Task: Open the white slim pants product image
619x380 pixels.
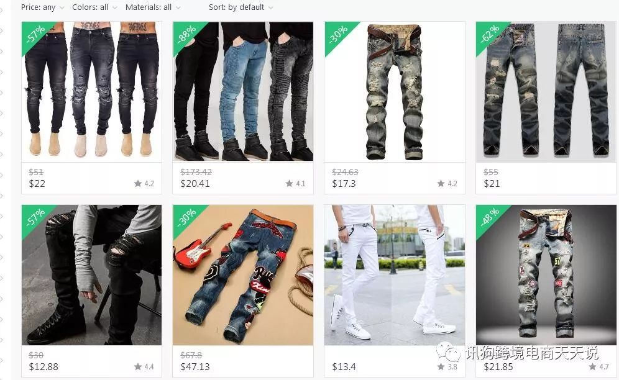Action: click(x=395, y=274)
